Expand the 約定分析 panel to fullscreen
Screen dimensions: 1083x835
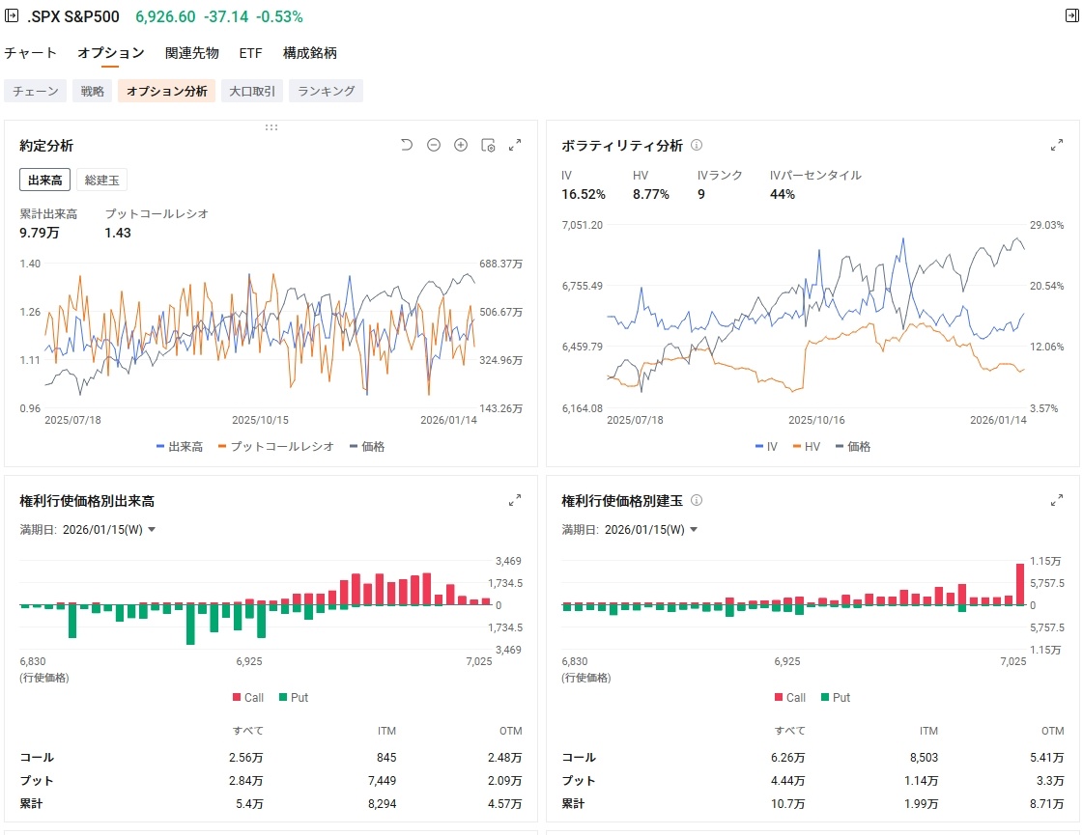tap(515, 145)
